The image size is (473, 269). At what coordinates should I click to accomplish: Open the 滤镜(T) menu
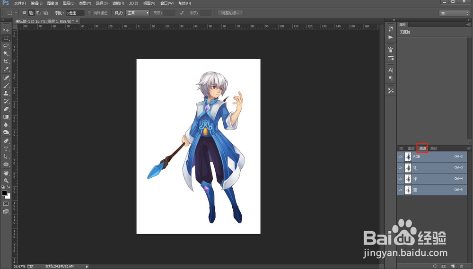[118, 3]
